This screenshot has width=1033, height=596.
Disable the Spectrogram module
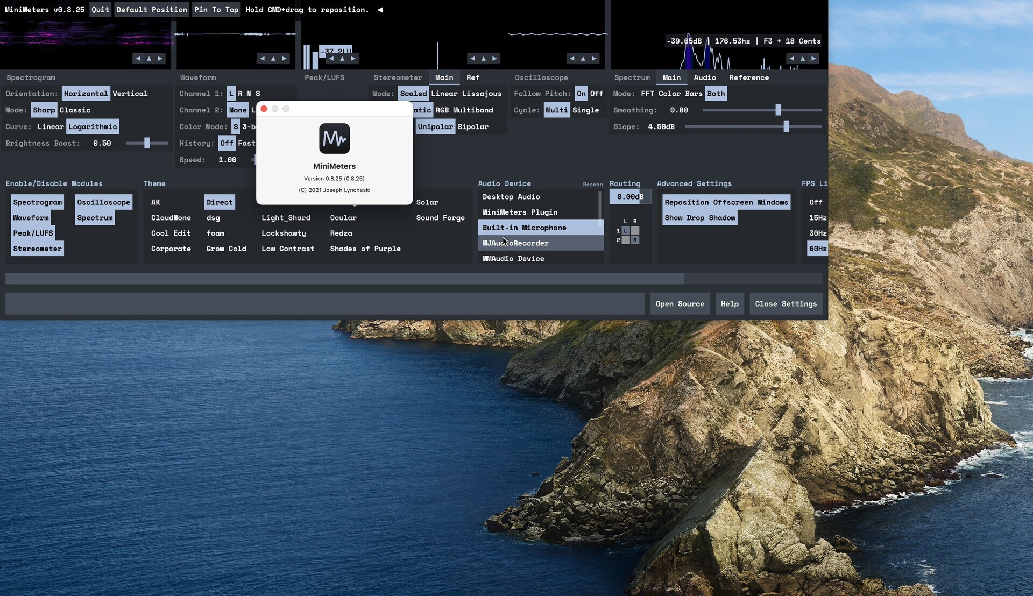click(x=38, y=202)
